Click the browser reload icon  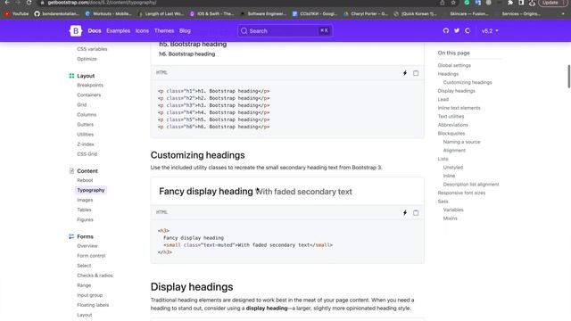pyautogui.click(x=29, y=3)
